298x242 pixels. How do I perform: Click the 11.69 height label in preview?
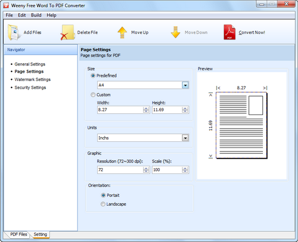click(210, 126)
